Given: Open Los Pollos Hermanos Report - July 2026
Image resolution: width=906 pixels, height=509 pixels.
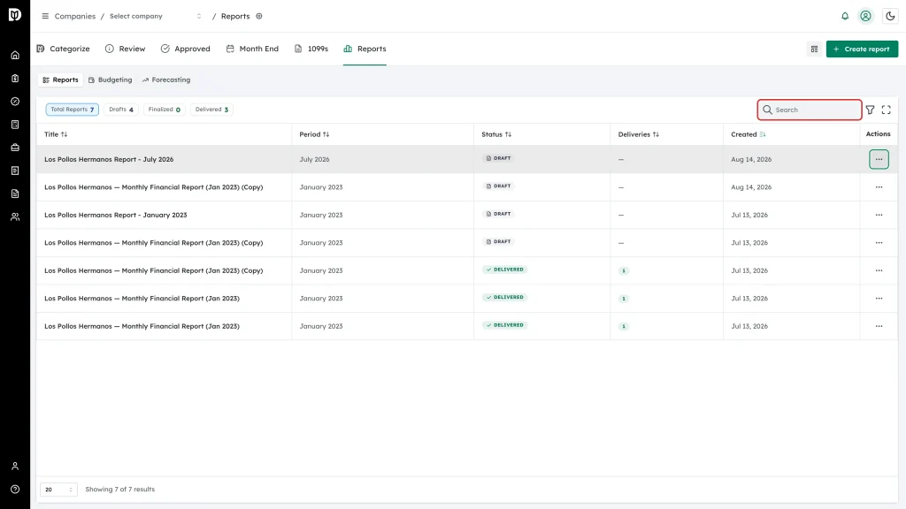Looking at the screenshot, I should click(x=109, y=159).
